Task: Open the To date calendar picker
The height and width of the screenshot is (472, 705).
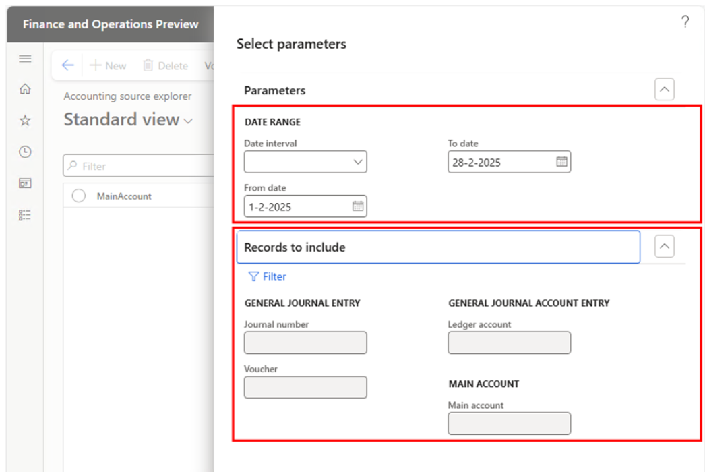Action: 561,162
